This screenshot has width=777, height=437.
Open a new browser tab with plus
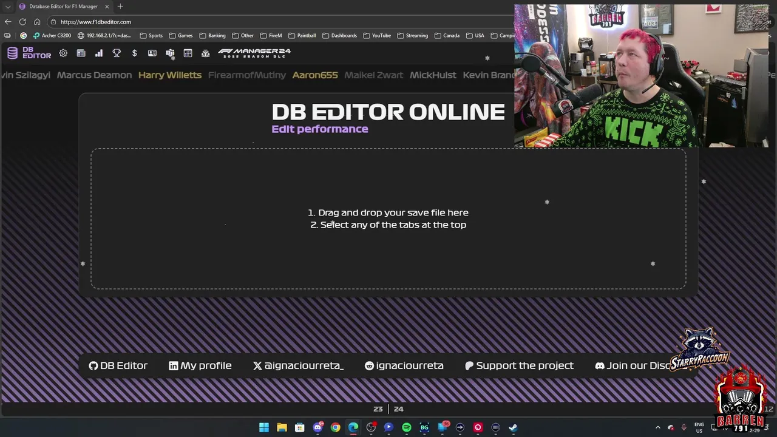120,6
